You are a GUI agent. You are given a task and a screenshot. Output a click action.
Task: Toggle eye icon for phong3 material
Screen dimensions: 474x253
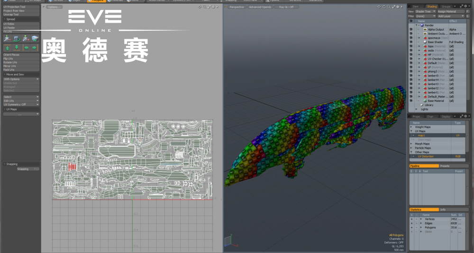(x=411, y=71)
